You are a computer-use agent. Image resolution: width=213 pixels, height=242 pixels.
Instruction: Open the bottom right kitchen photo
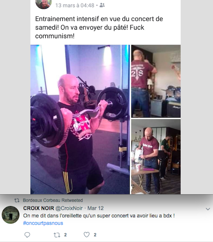pos(156,156)
